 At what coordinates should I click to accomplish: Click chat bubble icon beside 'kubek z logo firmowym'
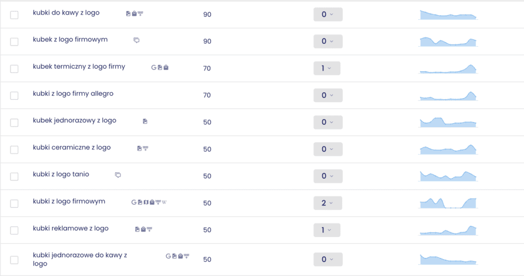pyautogui.click(x=137, y=40)
